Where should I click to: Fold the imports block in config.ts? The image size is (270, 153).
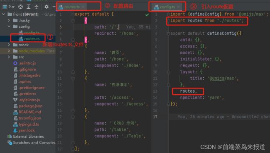169,14
